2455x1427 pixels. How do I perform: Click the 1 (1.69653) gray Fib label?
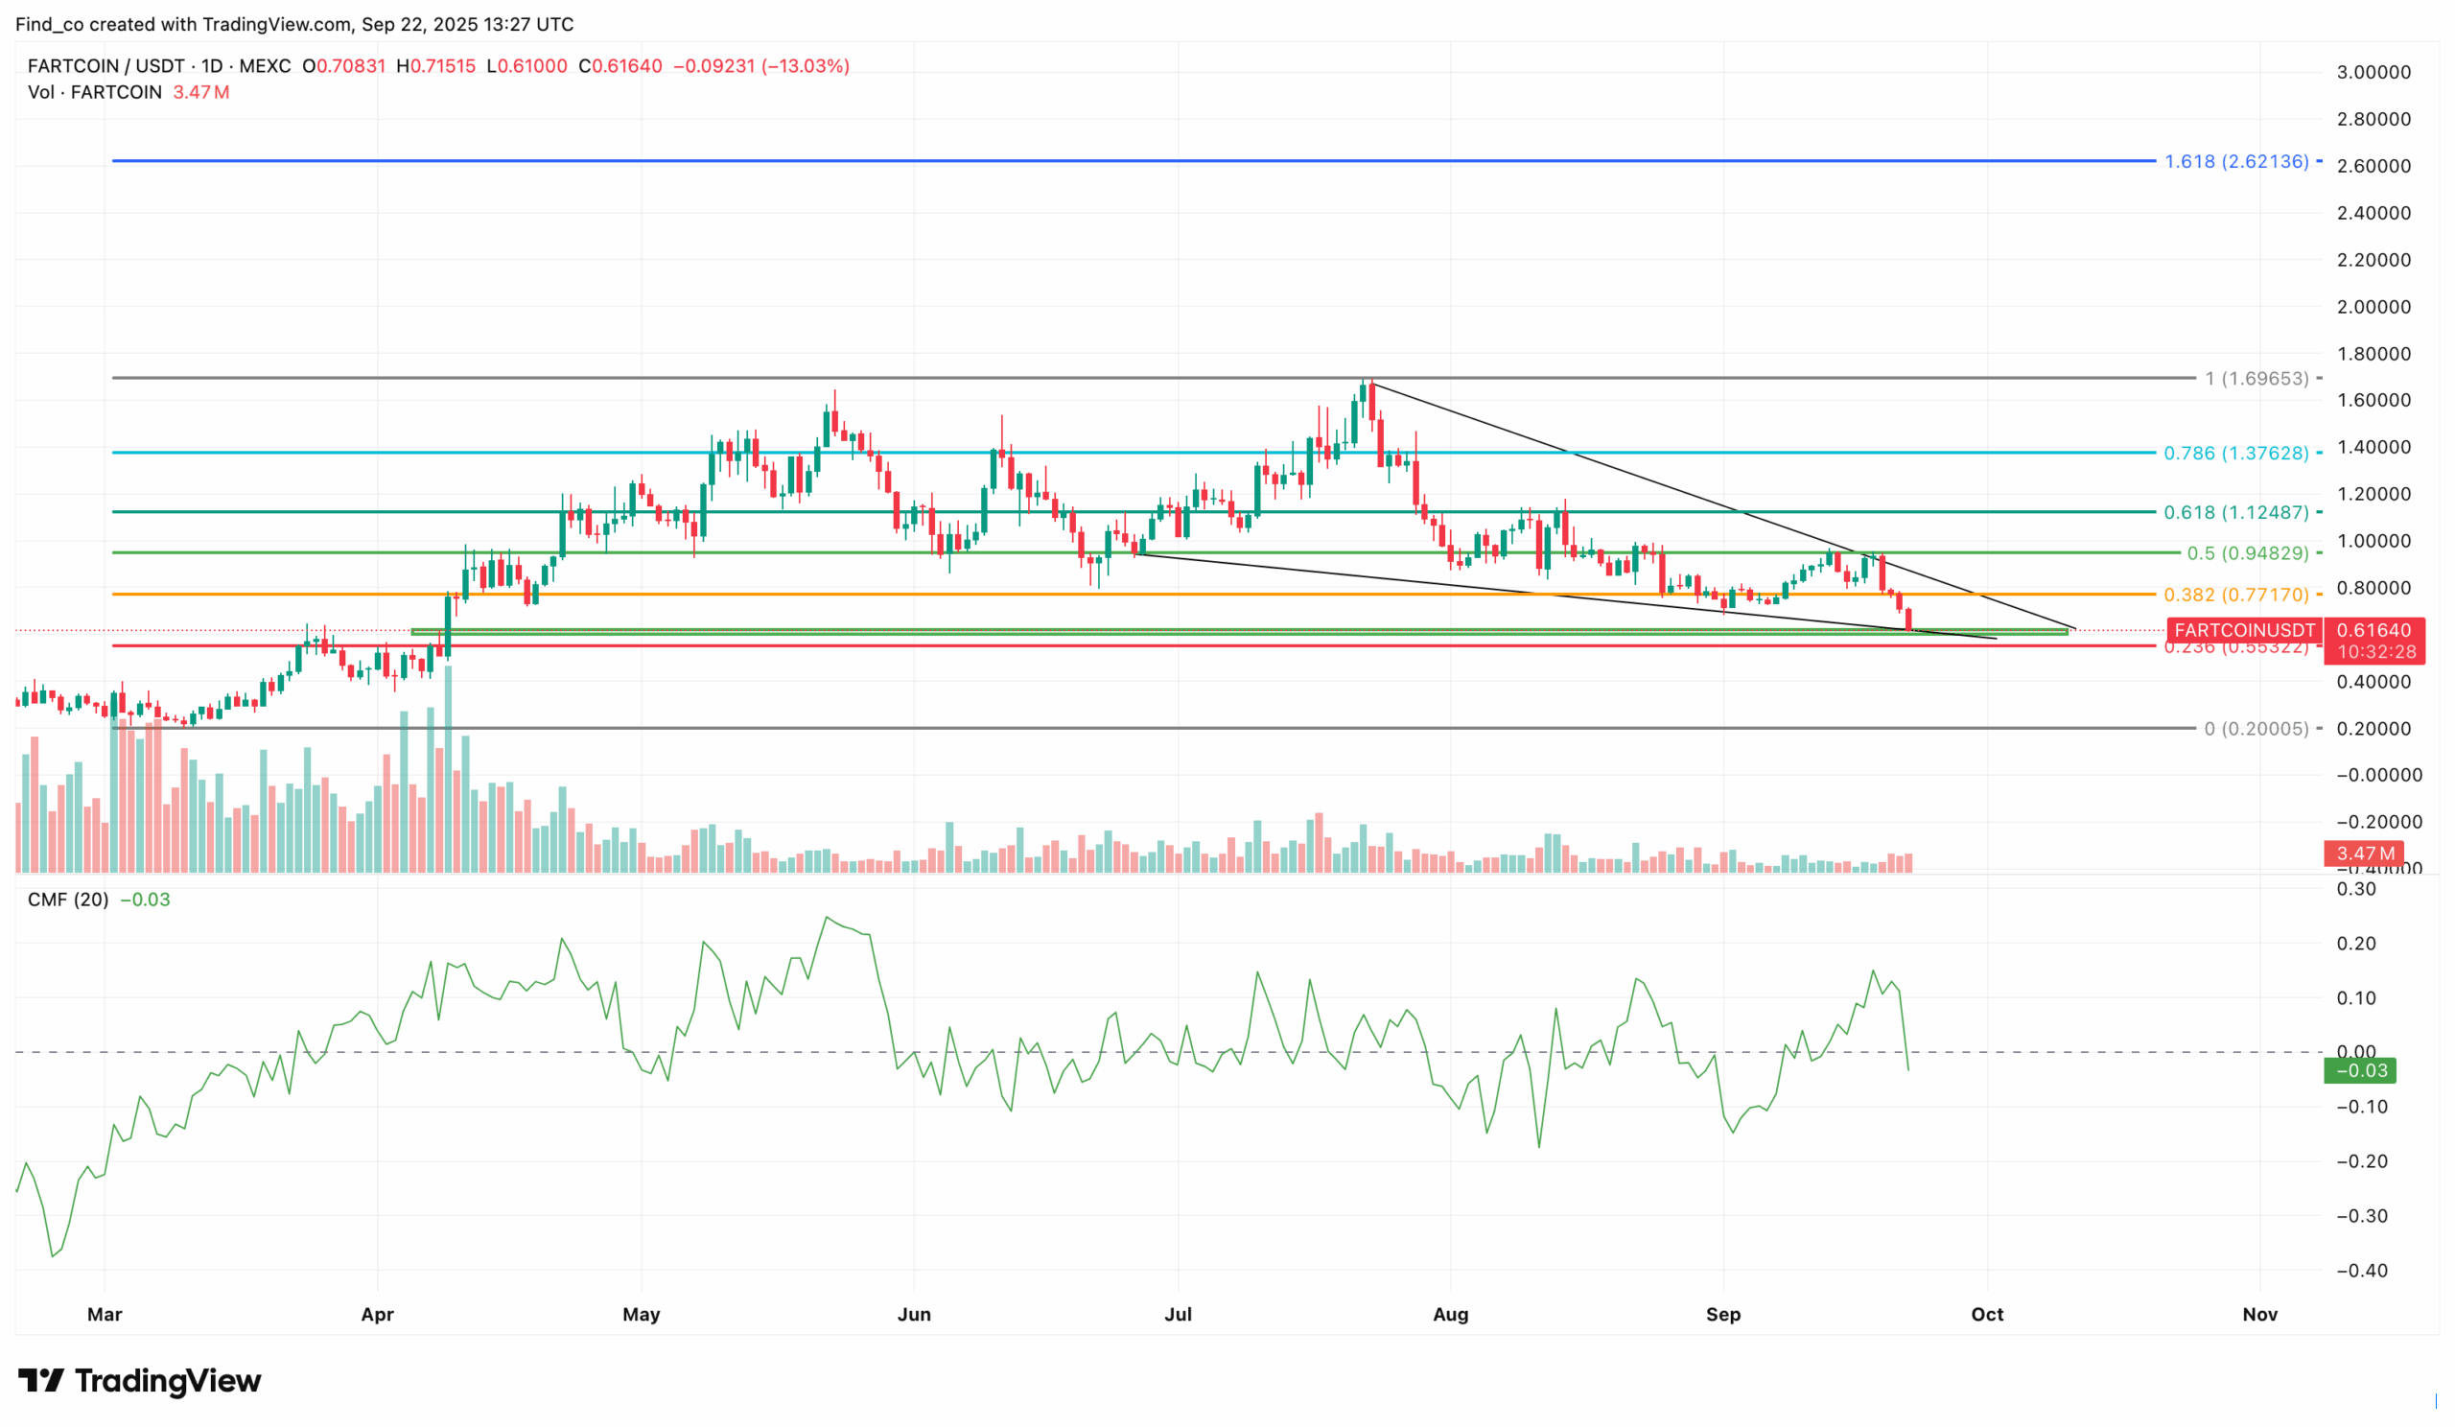coord(2256,378)
